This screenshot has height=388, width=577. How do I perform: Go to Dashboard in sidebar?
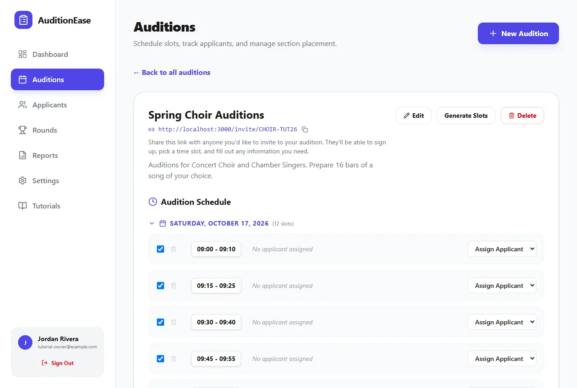tap(57, 54)
